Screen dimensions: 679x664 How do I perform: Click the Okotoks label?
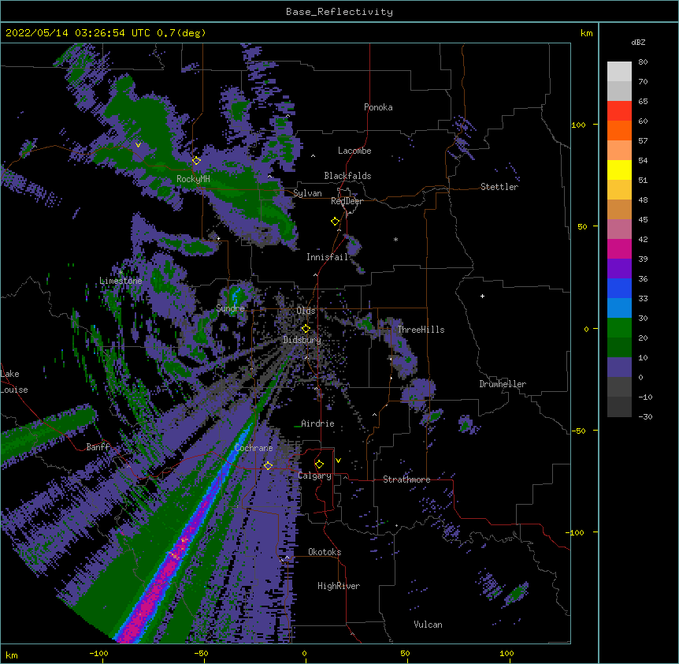pyautogui.click(x=325, y=552)
